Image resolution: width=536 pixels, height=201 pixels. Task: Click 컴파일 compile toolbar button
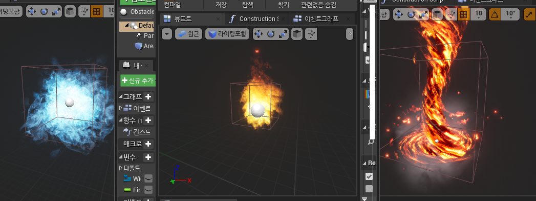173,5
